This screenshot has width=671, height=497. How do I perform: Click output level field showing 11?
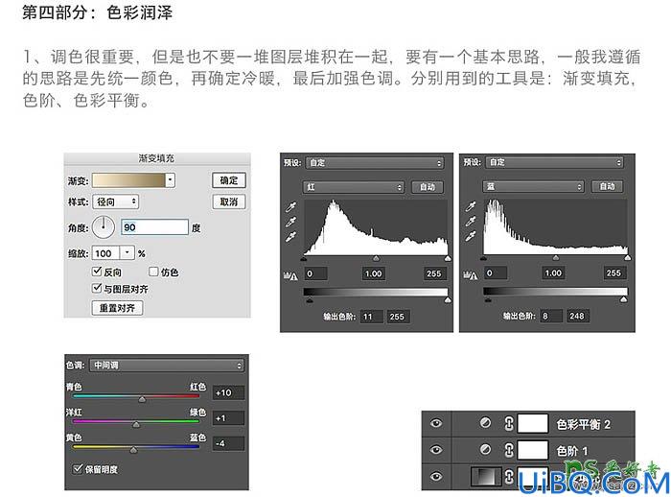371,317
